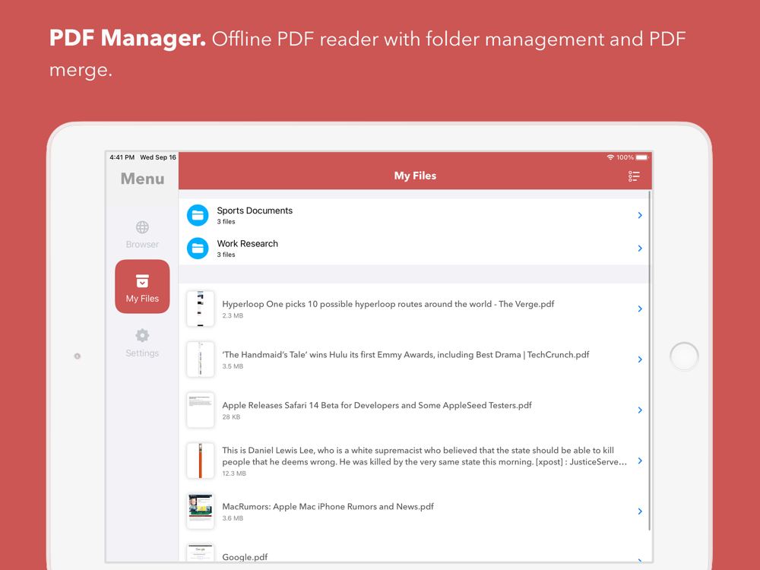Select 'Sports Documents' folder name
Screen dimensions: 760x570
pos(255,211)
